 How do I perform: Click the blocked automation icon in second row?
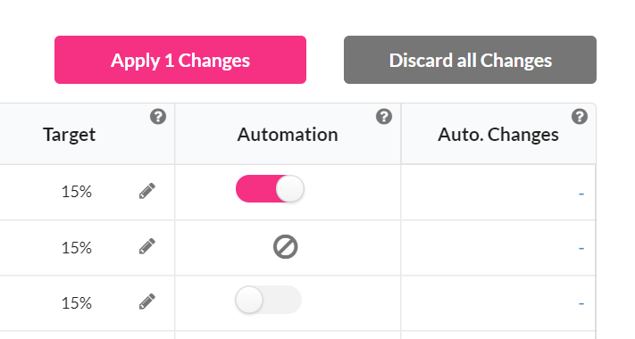[286, 247]
